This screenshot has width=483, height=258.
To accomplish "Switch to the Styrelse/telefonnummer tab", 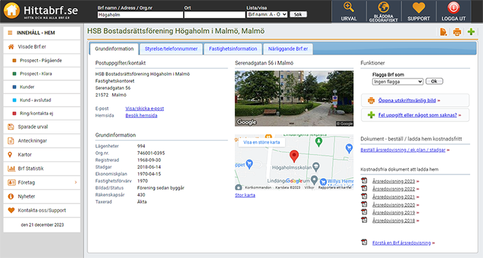I will [171, 49].
